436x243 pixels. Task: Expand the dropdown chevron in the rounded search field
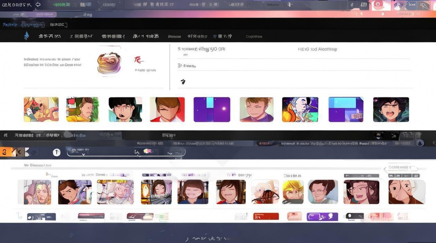coord(83,155)
